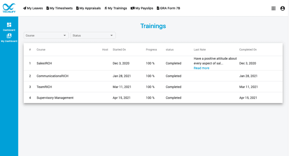Select the SalesIRCH course row
The image size is (289, 156).
[44, 63]
